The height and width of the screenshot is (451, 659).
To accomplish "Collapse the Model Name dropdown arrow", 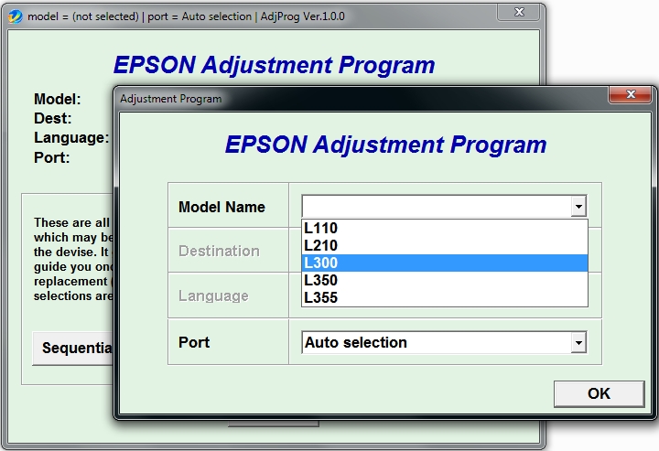I will click(x=578, y=206).
